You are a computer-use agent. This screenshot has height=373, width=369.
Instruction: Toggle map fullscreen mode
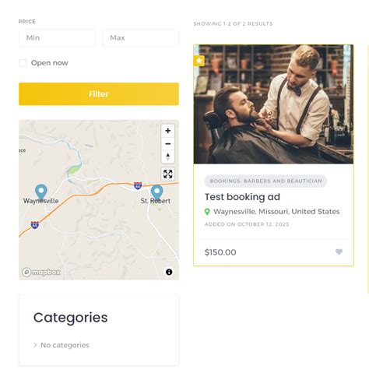pyautogui.click(x=167, y=174)
